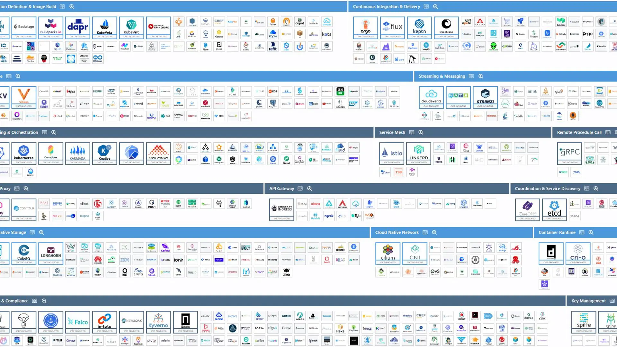
Task: Open the cloudevents project card
Action: pos(431,97)
